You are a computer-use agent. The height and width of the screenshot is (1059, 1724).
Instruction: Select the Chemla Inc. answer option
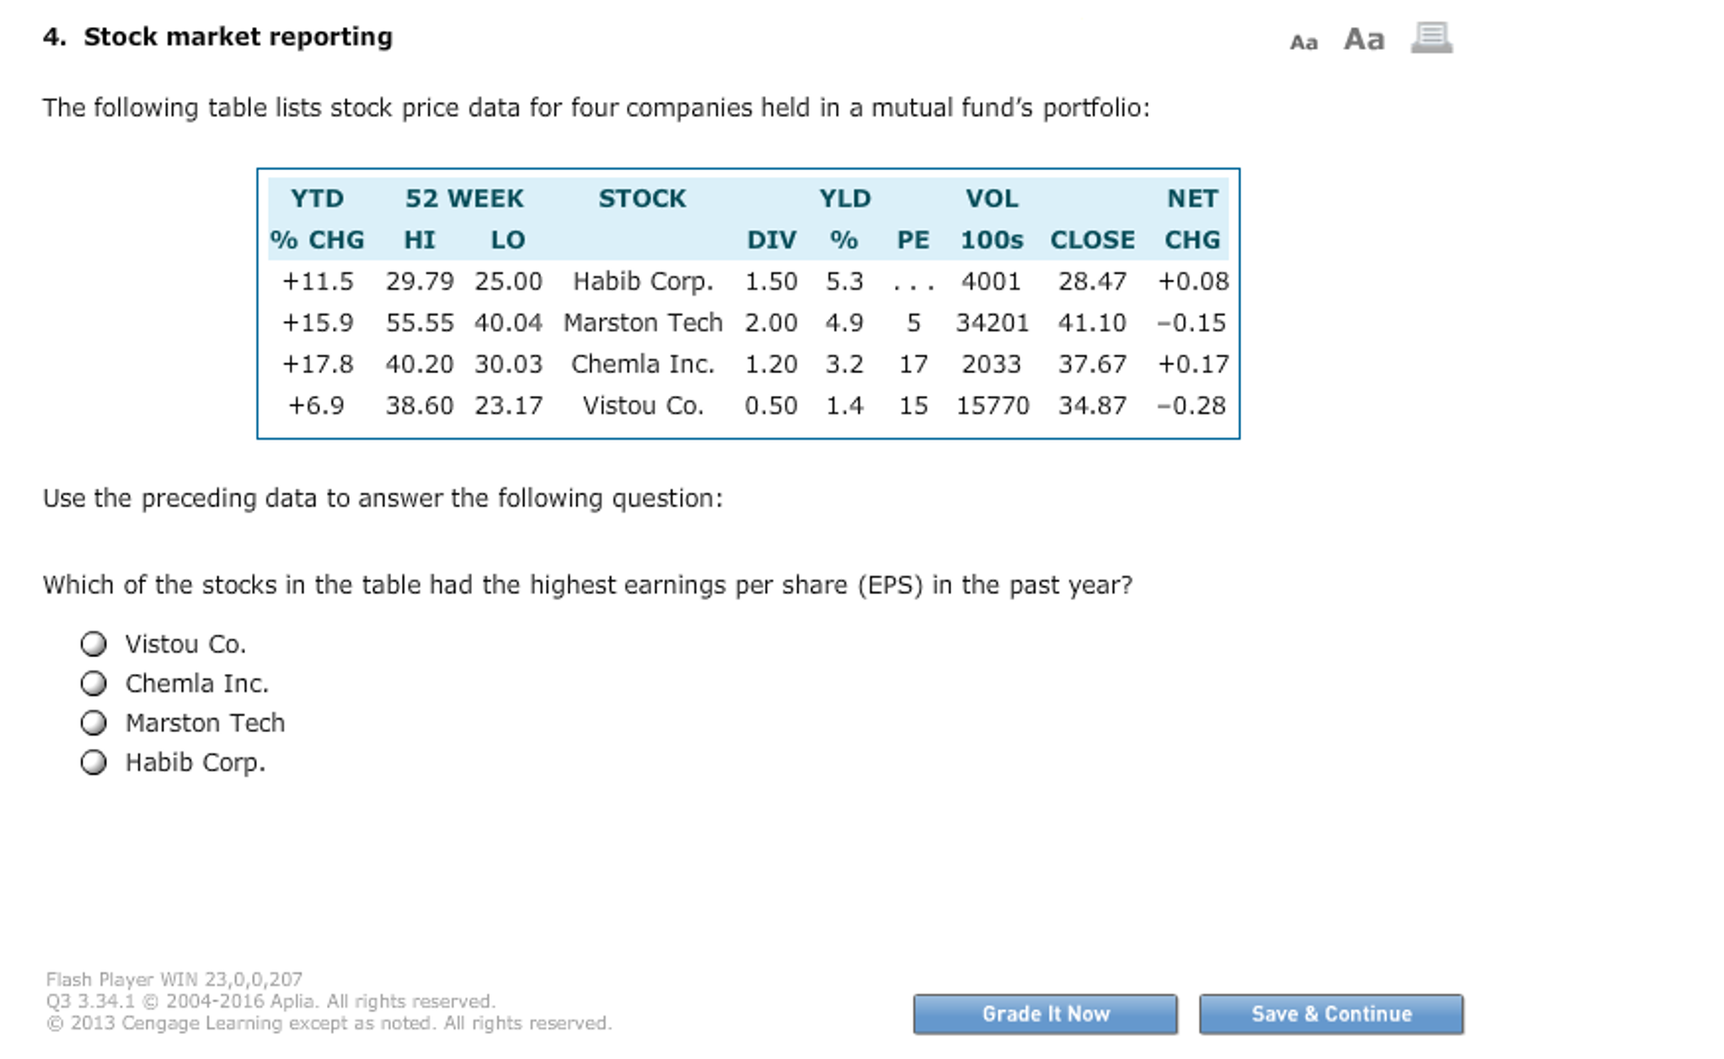pos(94,683)
